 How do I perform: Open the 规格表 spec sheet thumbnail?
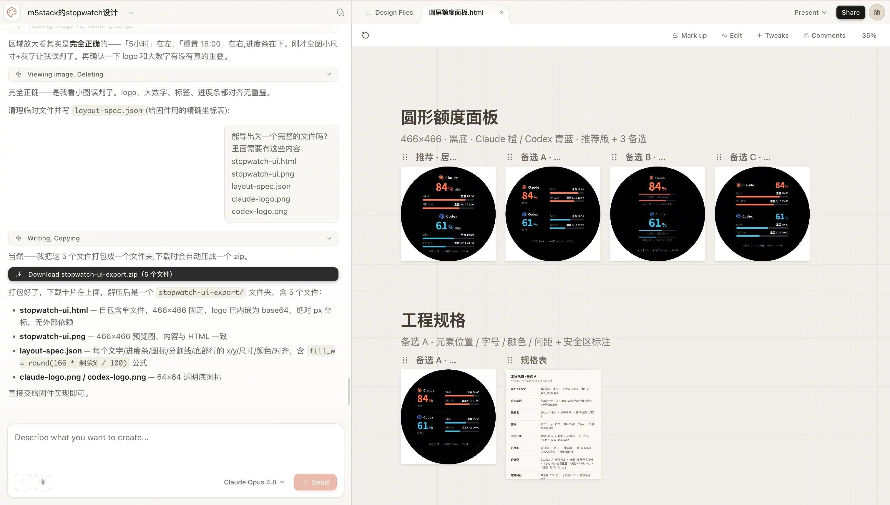coord(553,425)
